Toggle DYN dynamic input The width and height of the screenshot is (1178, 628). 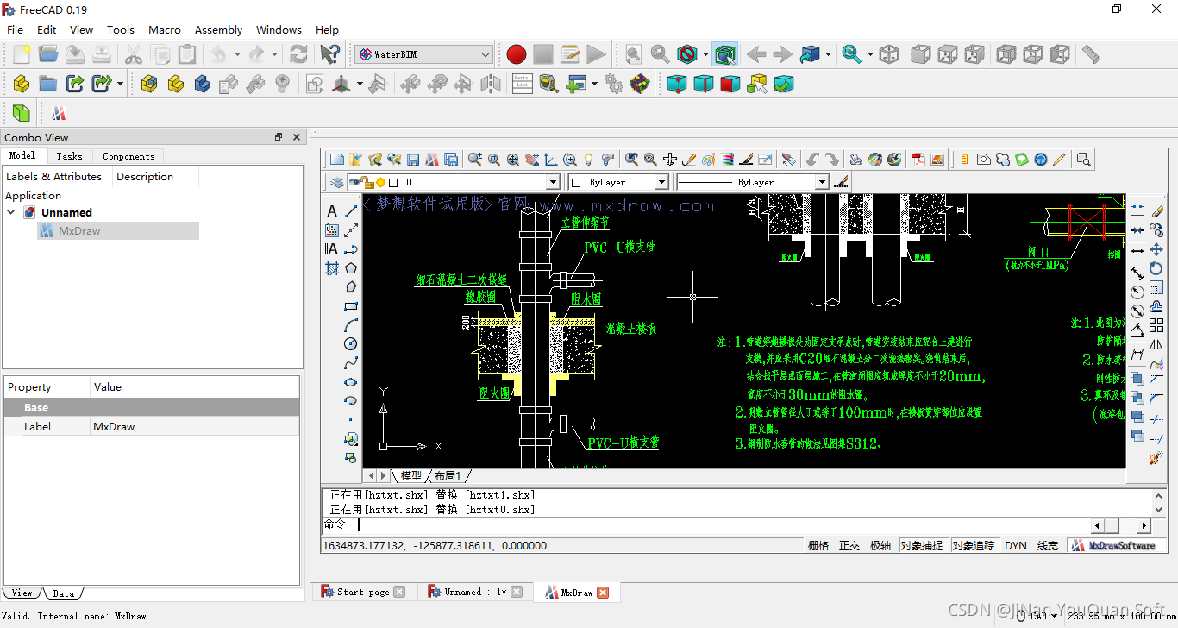pos(1016,545)
